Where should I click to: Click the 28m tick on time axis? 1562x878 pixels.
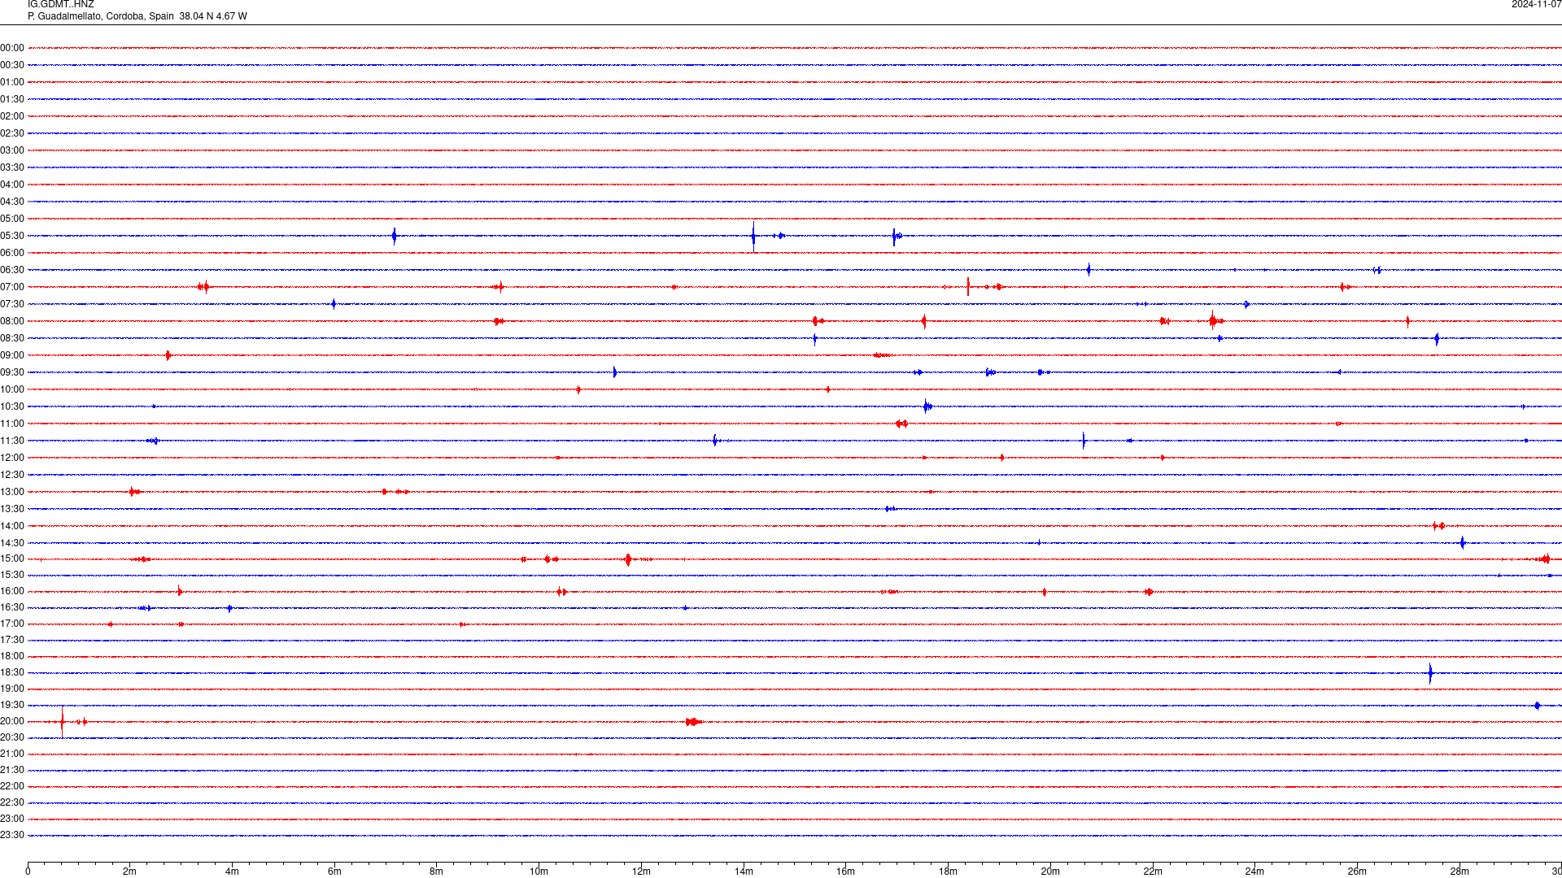(x=1459, y=871)
